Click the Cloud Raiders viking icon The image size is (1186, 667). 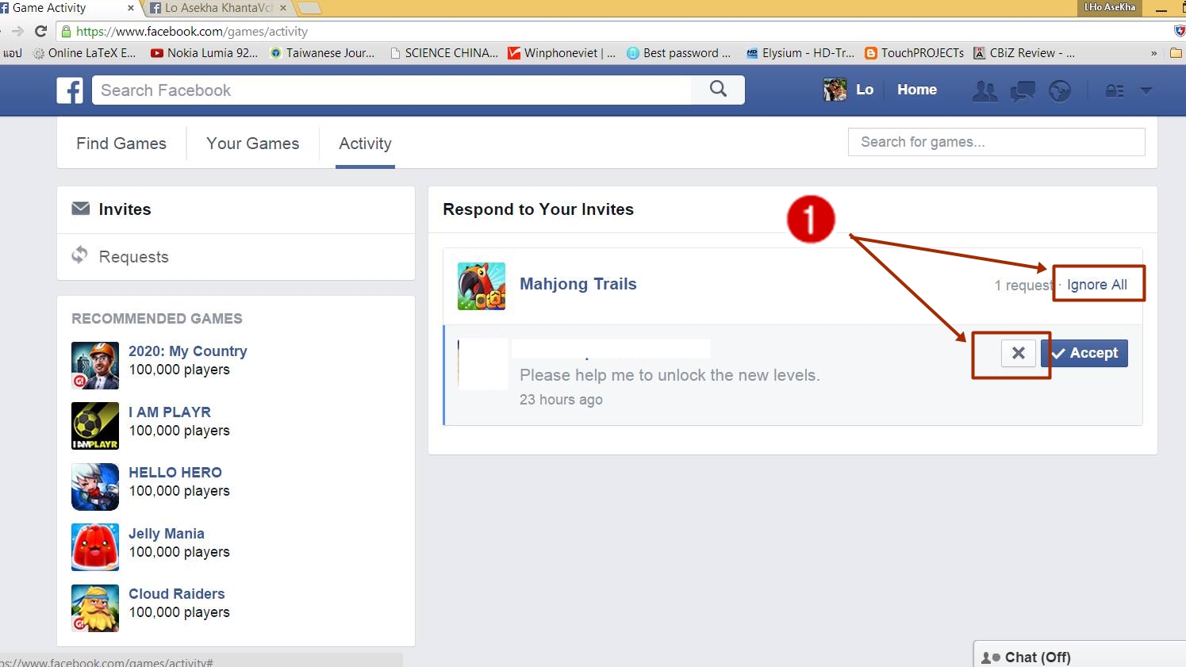click(95, 608)
